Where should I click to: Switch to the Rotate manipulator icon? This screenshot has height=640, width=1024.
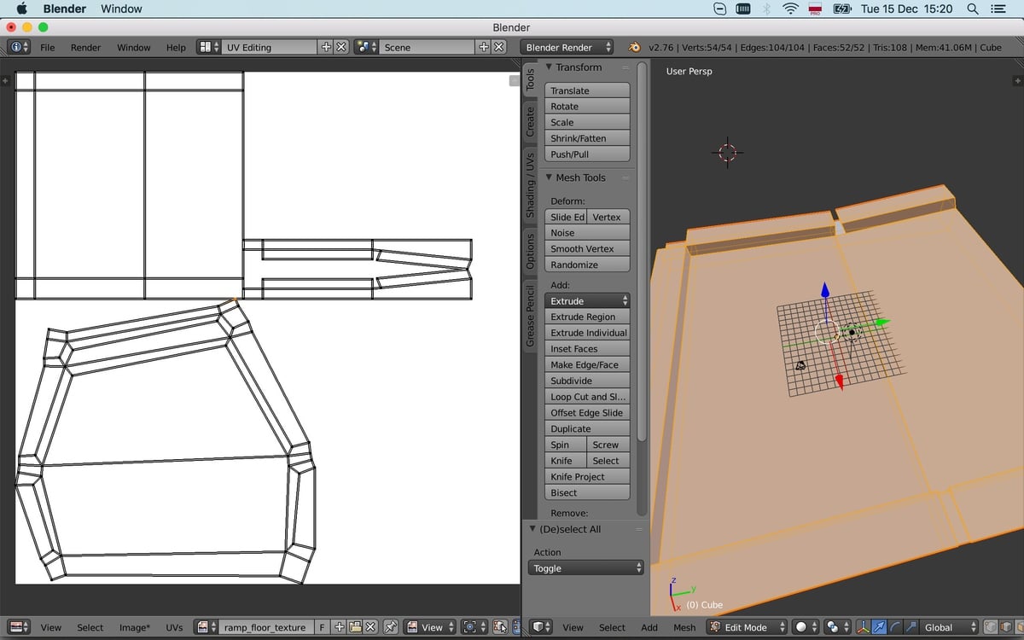coord(894,627)
